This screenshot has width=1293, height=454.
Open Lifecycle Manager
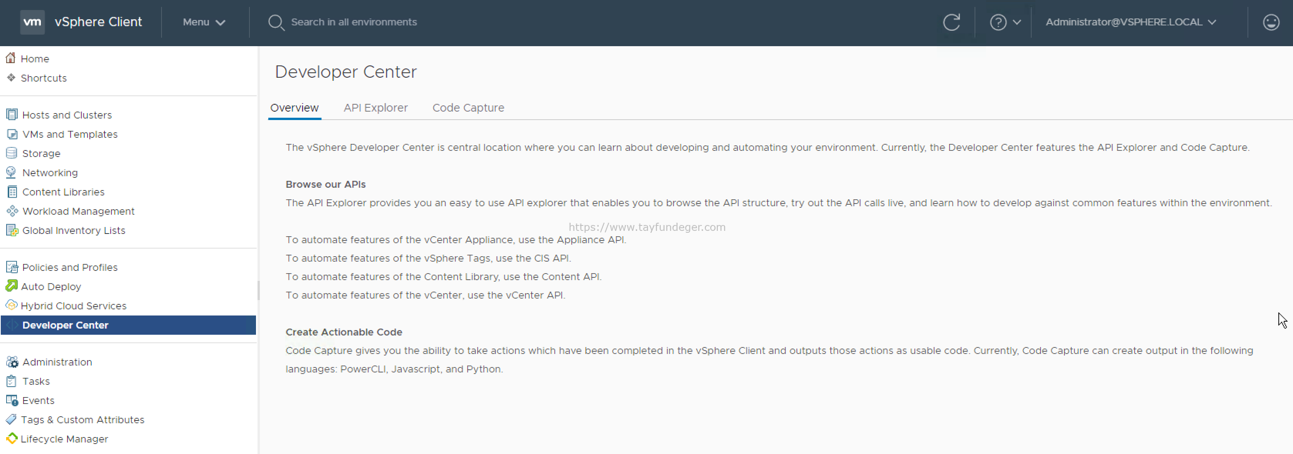64,439
